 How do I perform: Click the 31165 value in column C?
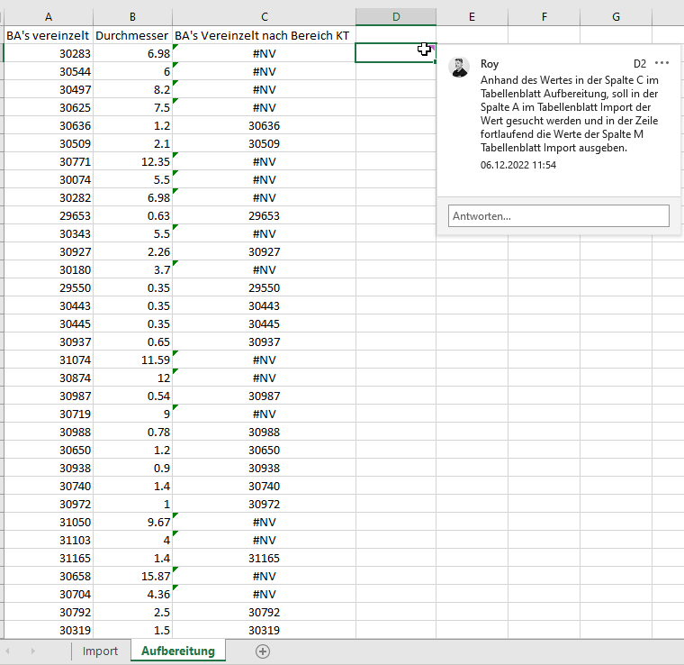264,558
